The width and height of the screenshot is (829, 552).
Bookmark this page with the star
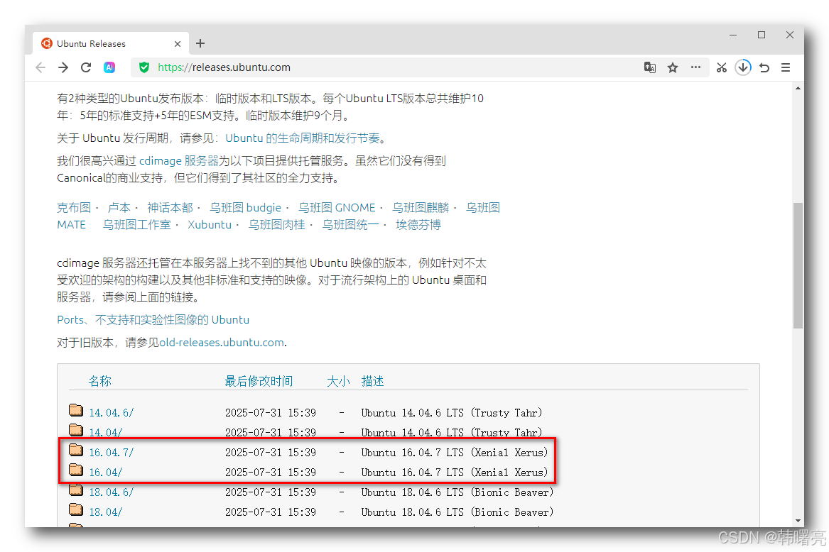tap(673, 67)
